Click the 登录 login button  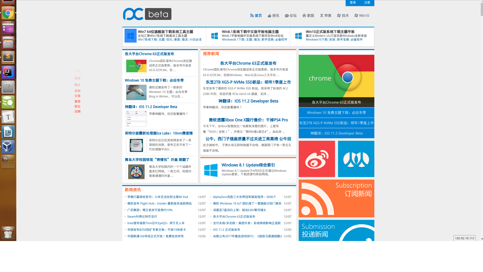[x=353, y=3]
